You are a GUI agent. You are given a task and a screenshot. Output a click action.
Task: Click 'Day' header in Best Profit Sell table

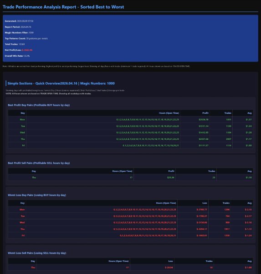(x=34, y=171)
